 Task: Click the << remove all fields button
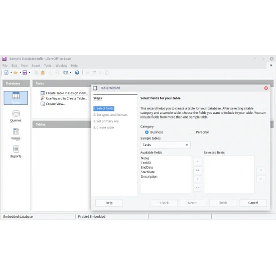tap(198, 188)
